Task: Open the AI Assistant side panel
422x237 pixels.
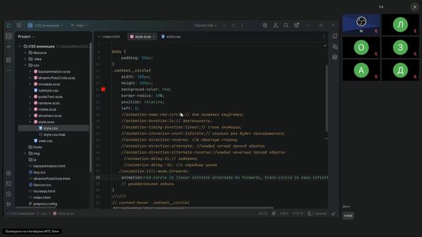Action: coord(335,47)
